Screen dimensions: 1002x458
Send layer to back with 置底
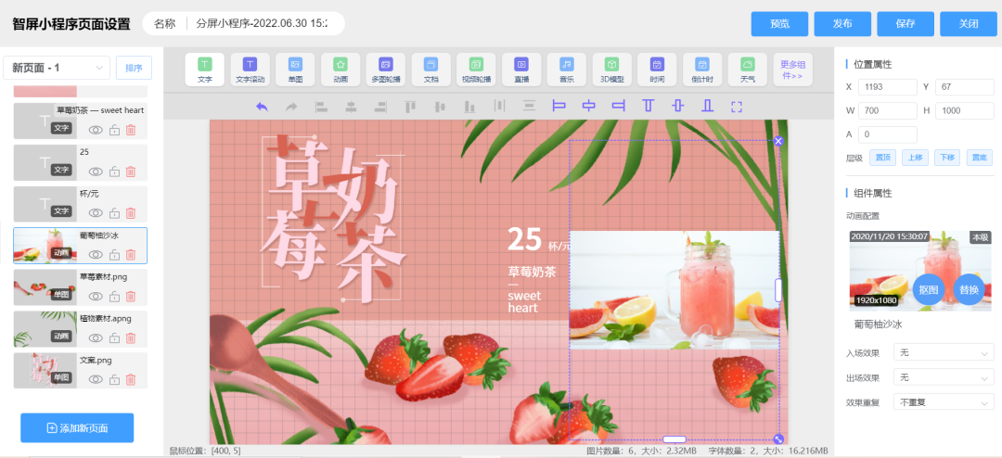(x=979, y=158)
